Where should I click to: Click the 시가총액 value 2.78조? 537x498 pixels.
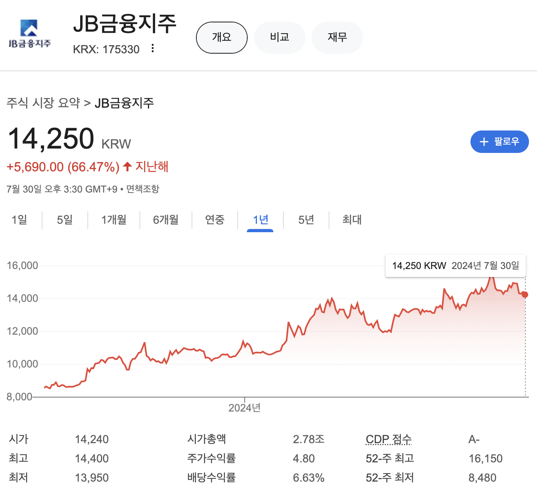309,440
